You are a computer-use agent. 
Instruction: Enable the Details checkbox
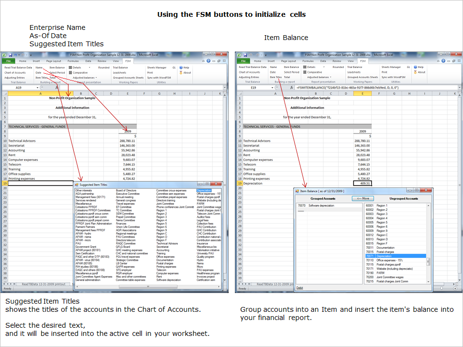pos(71,67)
